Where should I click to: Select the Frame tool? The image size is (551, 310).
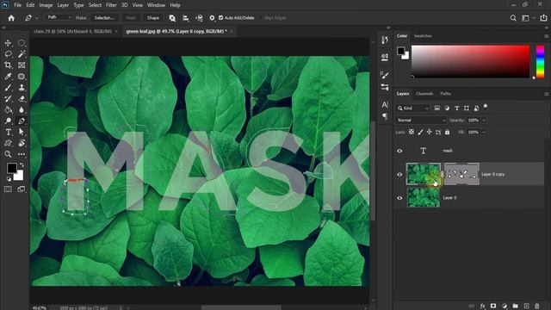pos(22,65)
